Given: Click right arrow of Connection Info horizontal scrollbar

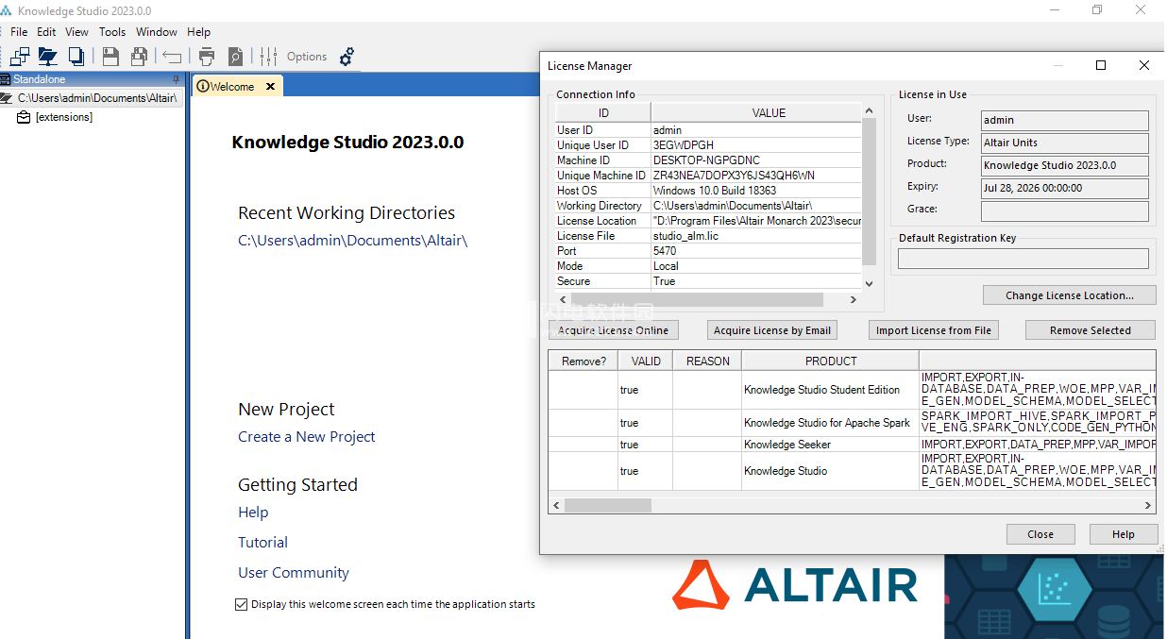Looking at the screenshot, I should click(854, 299).
